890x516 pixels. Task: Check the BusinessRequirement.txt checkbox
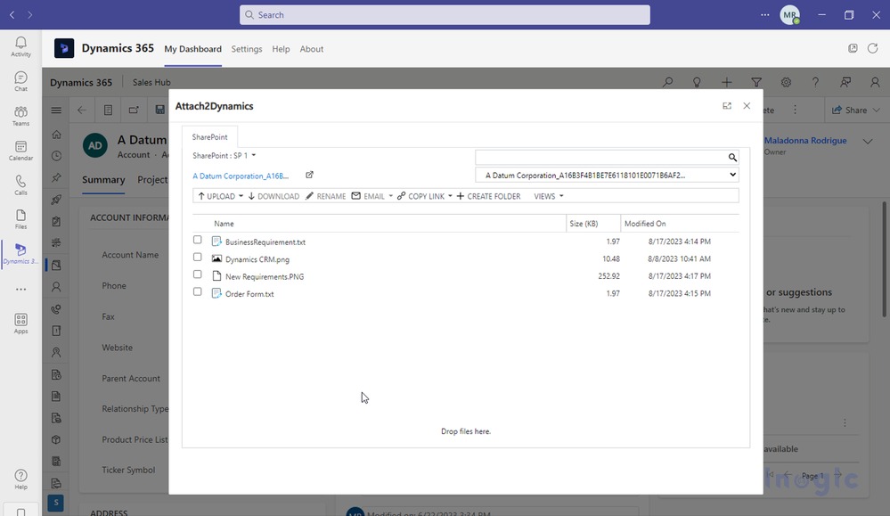[x=198, y=240]
